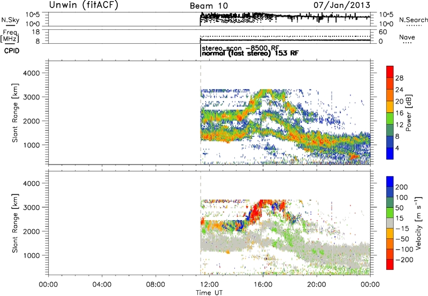
Task: Click the "Beam 10" heading
Action: tap(209, 6)
